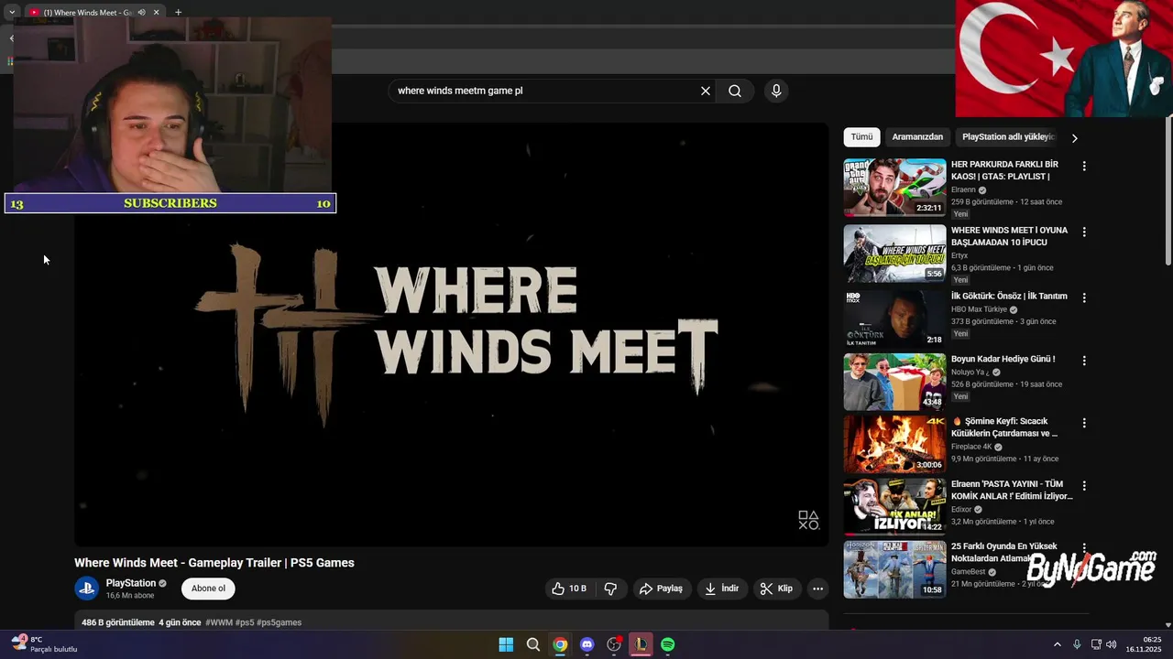
Task: Click the GameBest channel name
Action: coord(969,572)
